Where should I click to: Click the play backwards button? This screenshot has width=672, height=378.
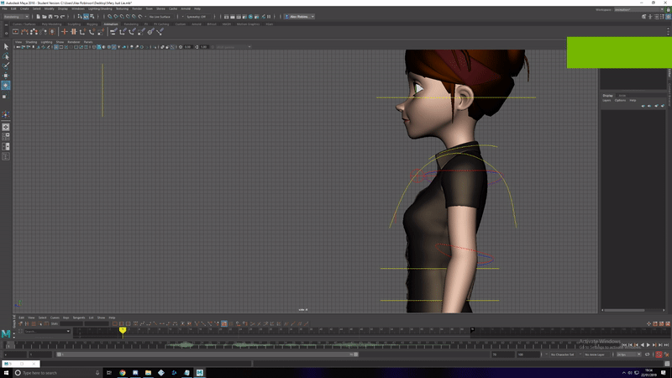[642, 345]
